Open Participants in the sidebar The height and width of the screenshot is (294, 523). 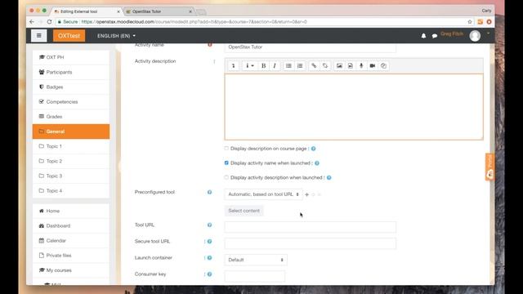(71, 72)
